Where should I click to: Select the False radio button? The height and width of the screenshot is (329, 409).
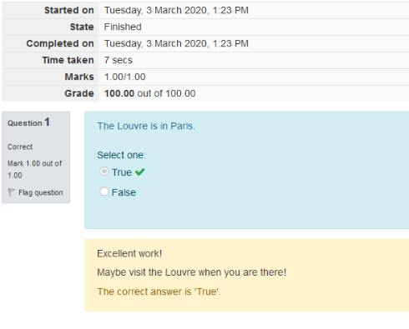(x=104, y=192)
